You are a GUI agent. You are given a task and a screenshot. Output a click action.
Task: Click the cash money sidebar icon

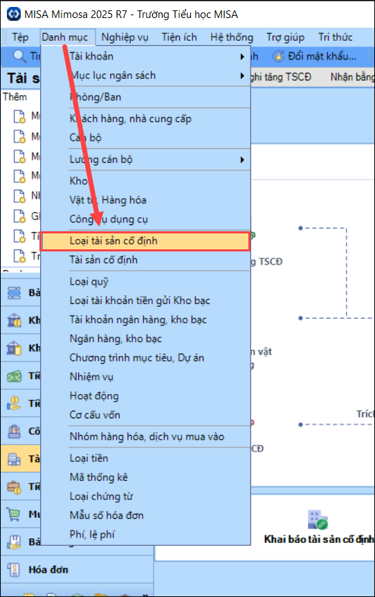[x=14, y=376]
